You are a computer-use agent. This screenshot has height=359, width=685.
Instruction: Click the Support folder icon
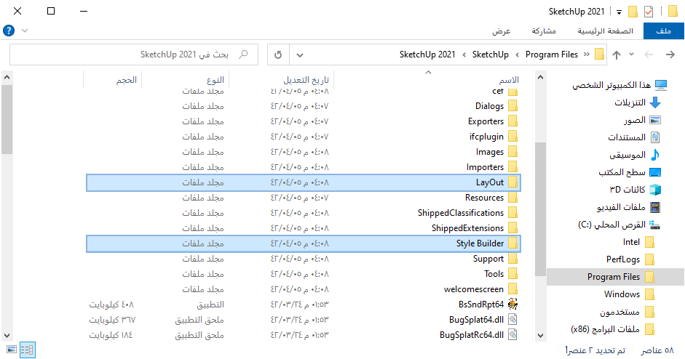513,259
